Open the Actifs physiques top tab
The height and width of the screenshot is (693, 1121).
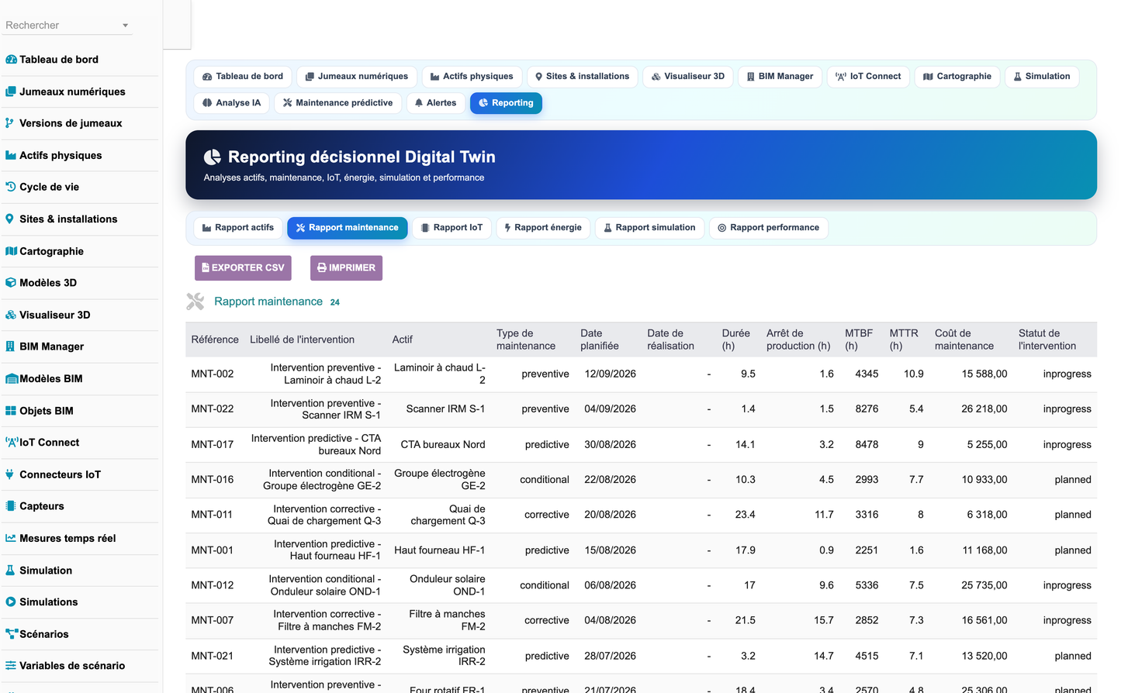(x=472, y=77)
